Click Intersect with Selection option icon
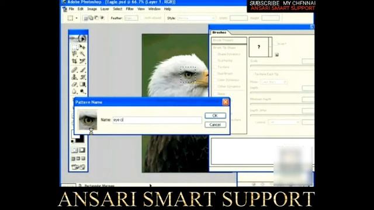374x210 pixels. tap(102, 18)
